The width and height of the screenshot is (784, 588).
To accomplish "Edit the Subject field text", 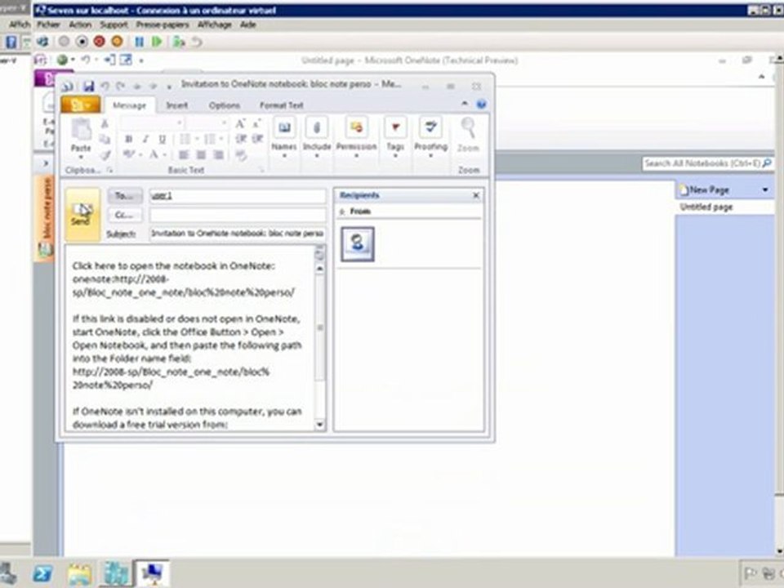I will [238, 234].
